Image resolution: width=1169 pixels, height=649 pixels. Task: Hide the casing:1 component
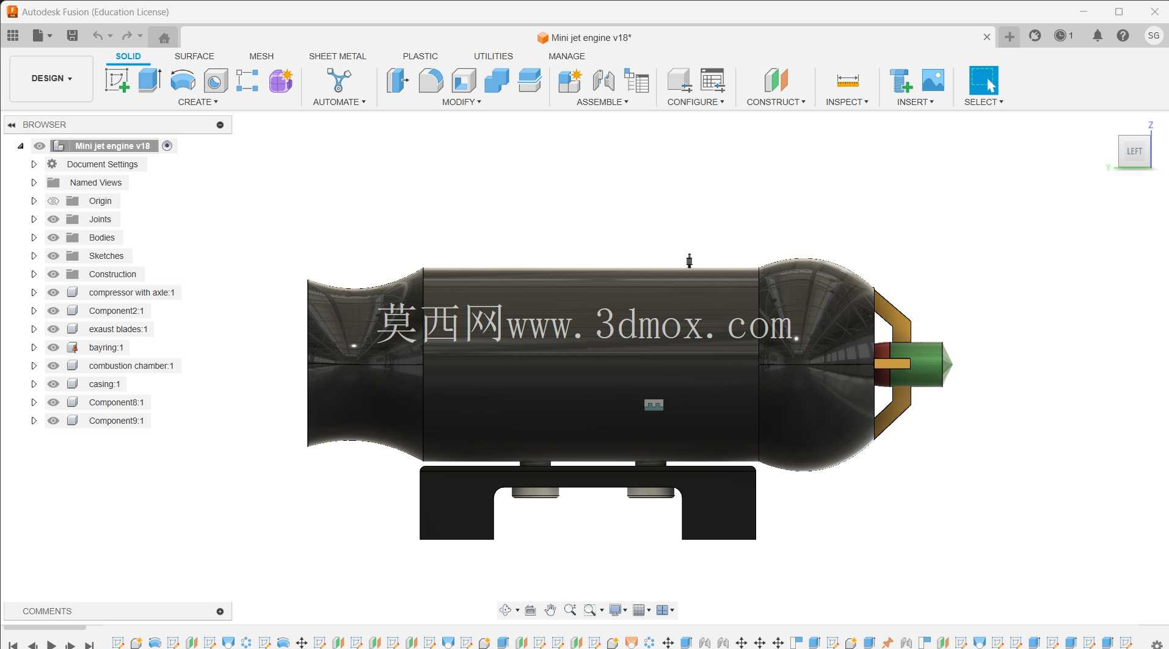[x=54, y=384]
